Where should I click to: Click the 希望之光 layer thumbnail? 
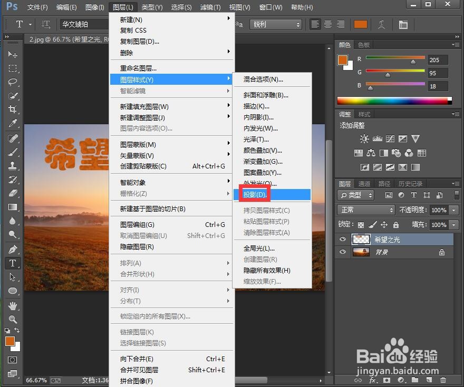click(361, 239)
